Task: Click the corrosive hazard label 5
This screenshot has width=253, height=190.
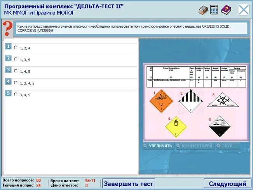Action: click(220, 126)
